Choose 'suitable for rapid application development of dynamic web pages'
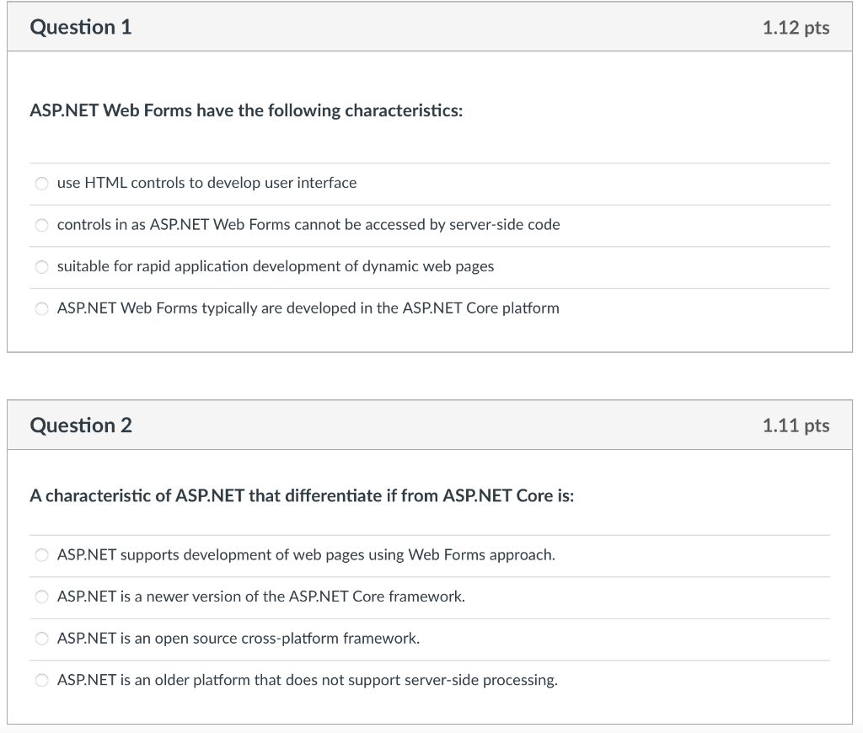This screenshot has width=863, height=733. pyautogui.click(x=275, y=266)
